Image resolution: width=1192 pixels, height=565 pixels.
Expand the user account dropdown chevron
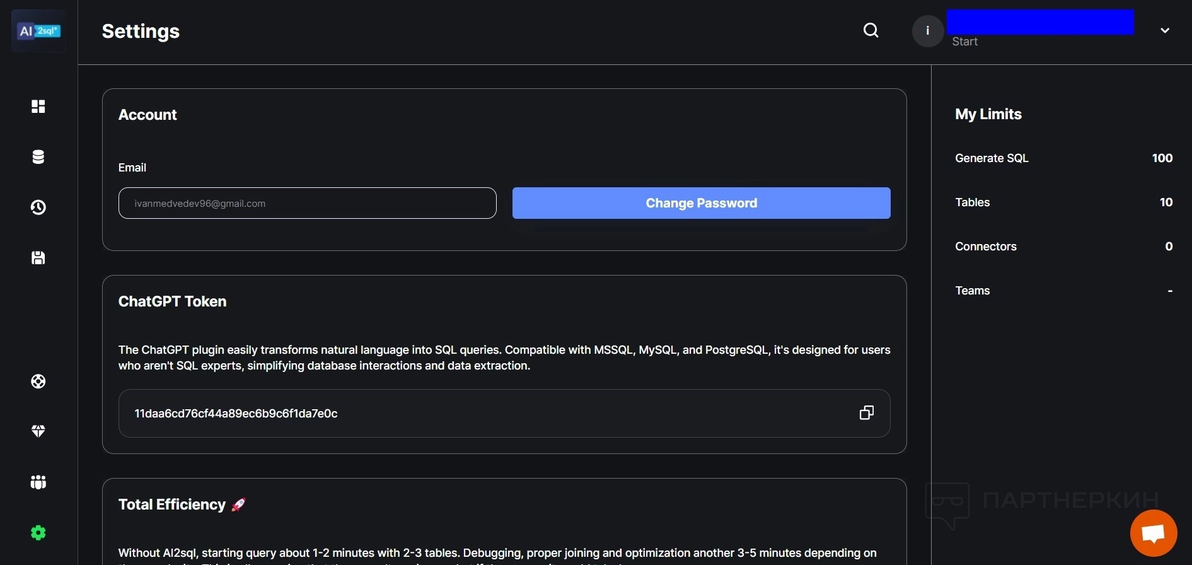[x=1165, y=30]
